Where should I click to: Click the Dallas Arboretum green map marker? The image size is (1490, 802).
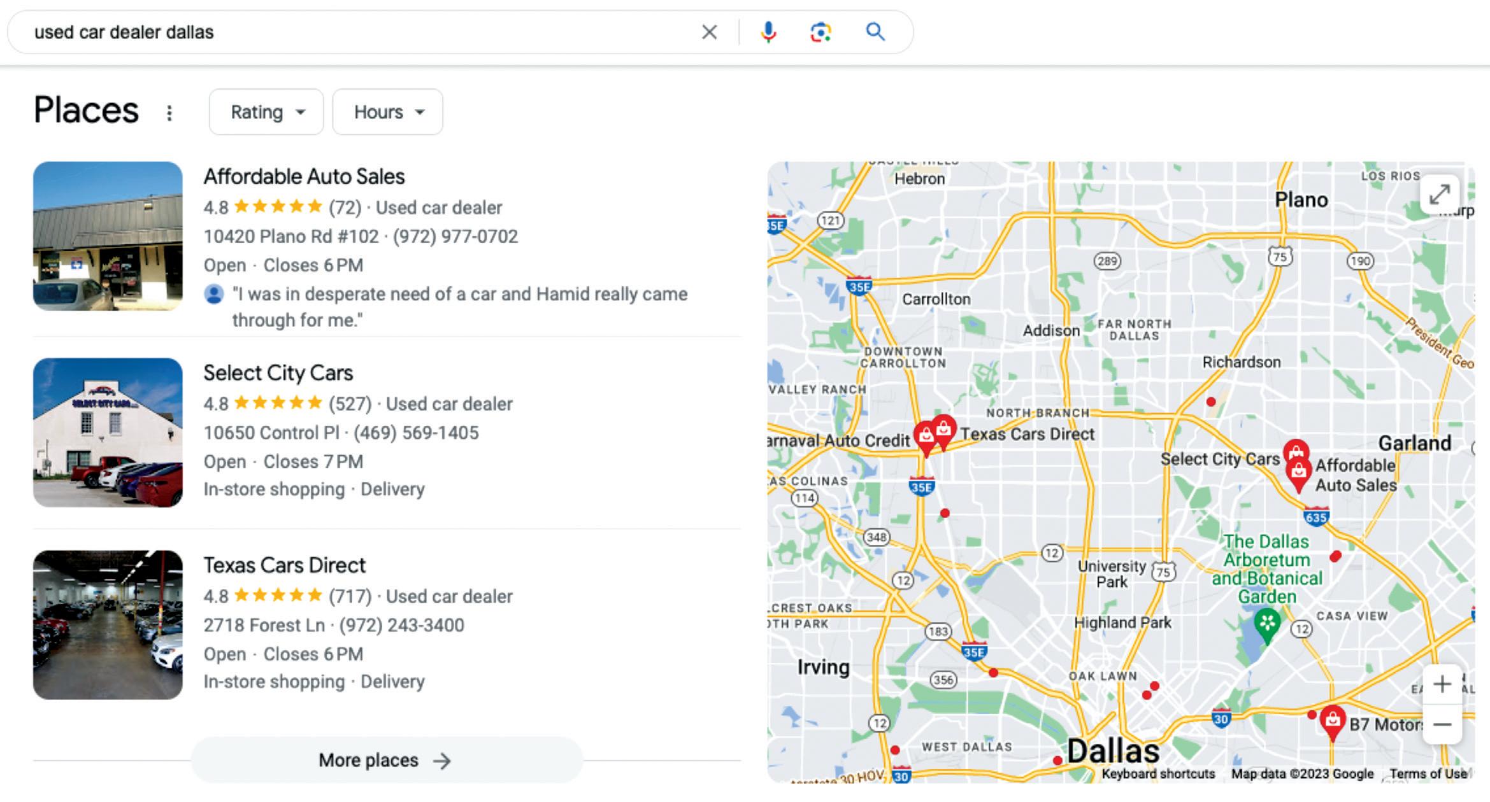pos(1267,625)
